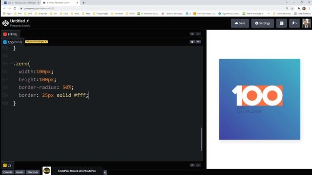Viewport: 312px width, 175px height.
Task: Click the Untitled pen title
Action: (18, 21)
